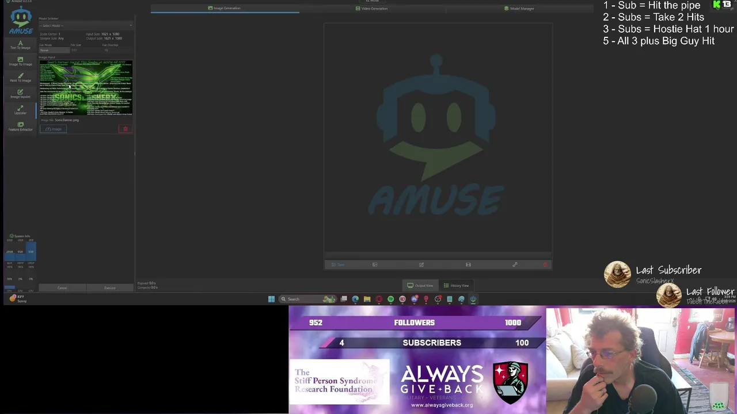Open the Windows Start menu
This screenshot has width=737, height=414.
(x=271, y=299)
